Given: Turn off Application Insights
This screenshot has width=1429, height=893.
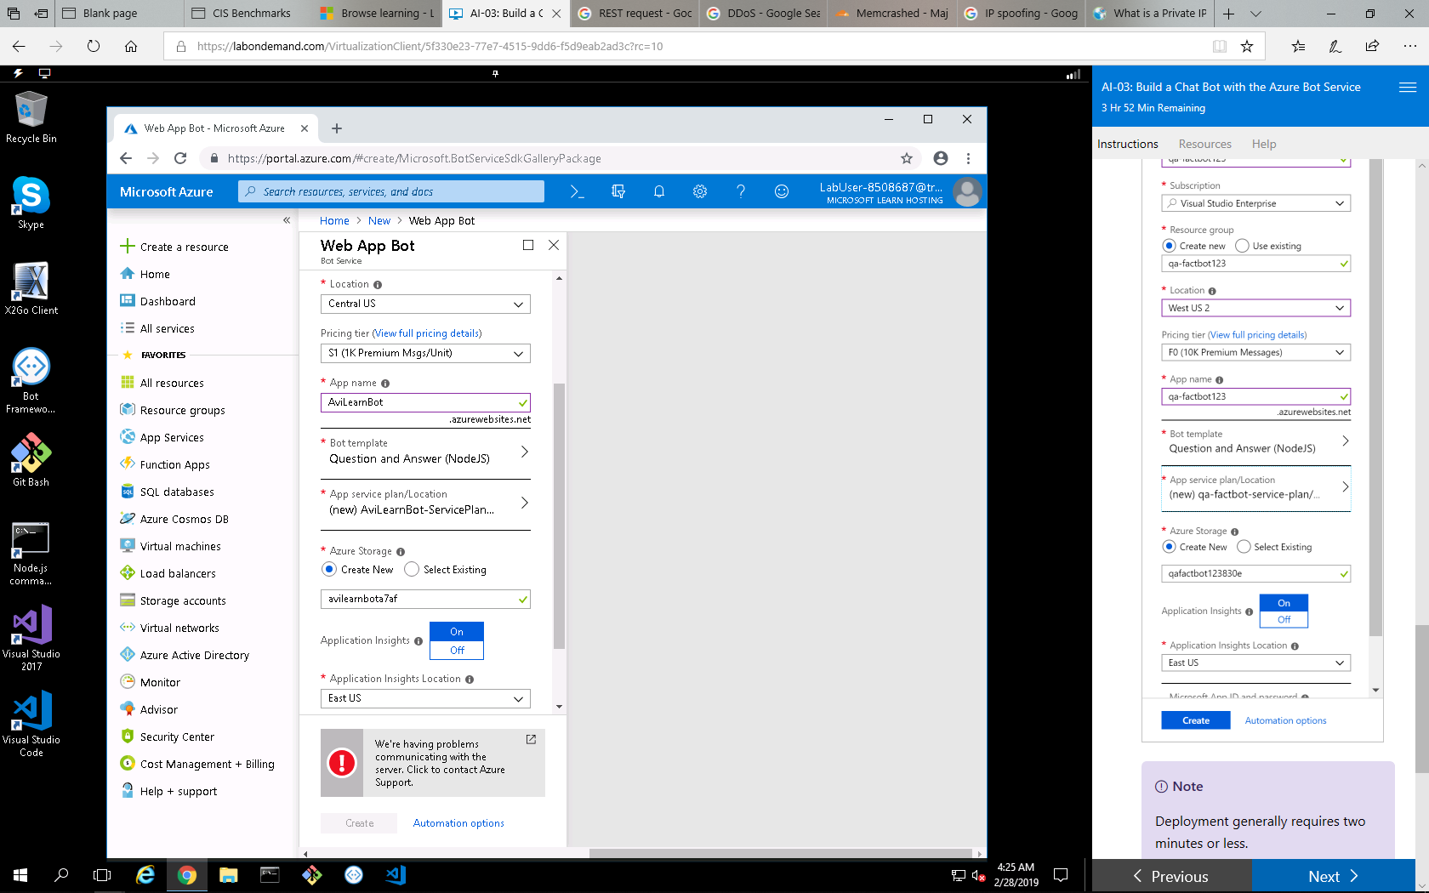Looking at the screenshot, I should 457,651.
